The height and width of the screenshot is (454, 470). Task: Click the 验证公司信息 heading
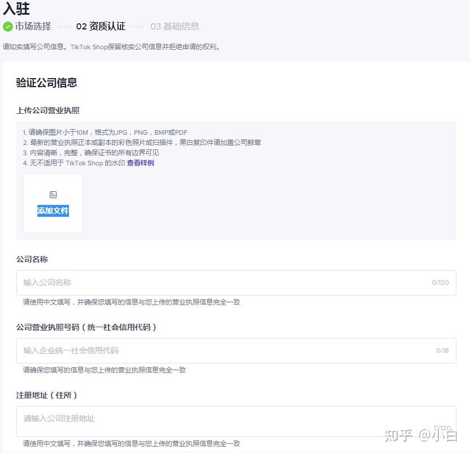tap(47, 83)
